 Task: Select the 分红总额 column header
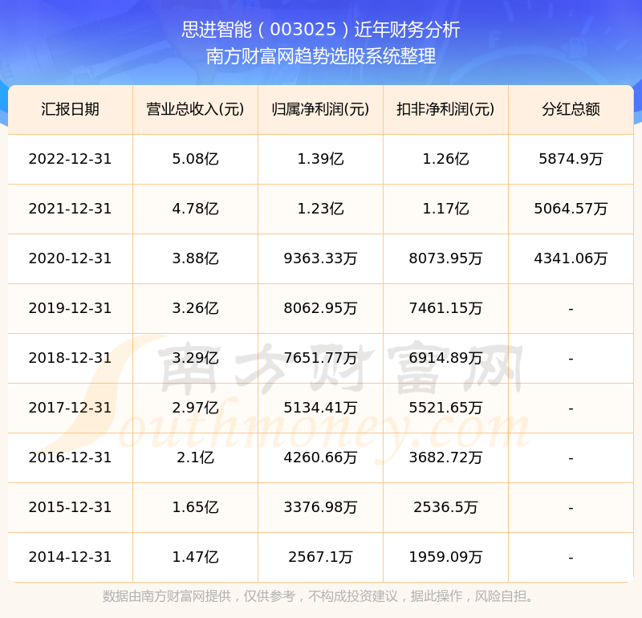click(571, 109)
